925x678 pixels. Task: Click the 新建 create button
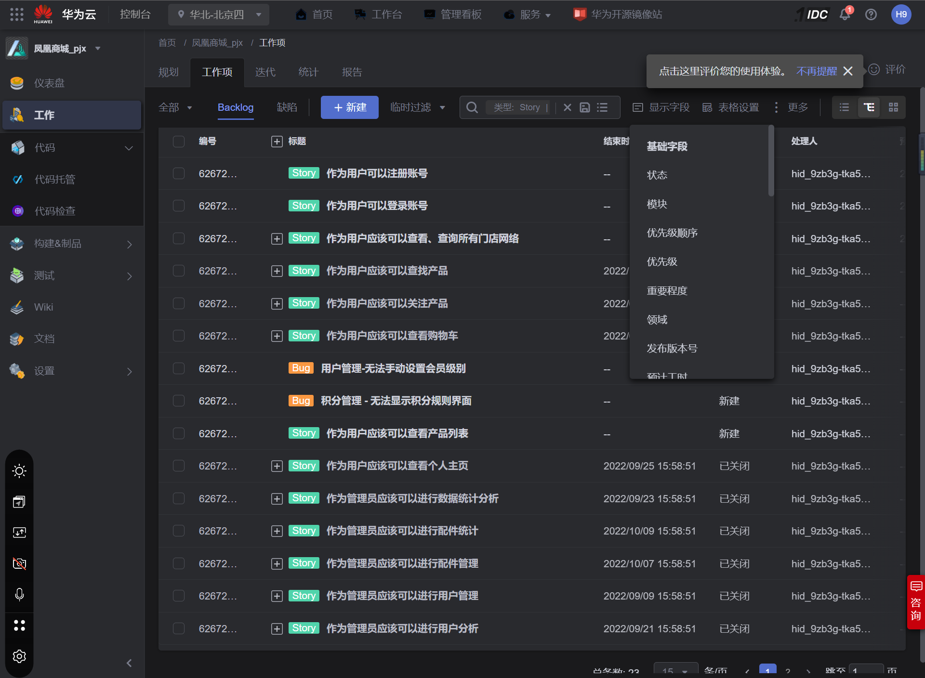[350, 107]
